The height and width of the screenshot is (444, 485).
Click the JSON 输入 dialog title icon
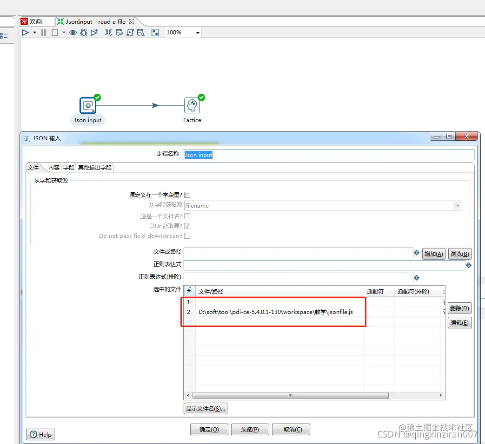coord(27,138)
